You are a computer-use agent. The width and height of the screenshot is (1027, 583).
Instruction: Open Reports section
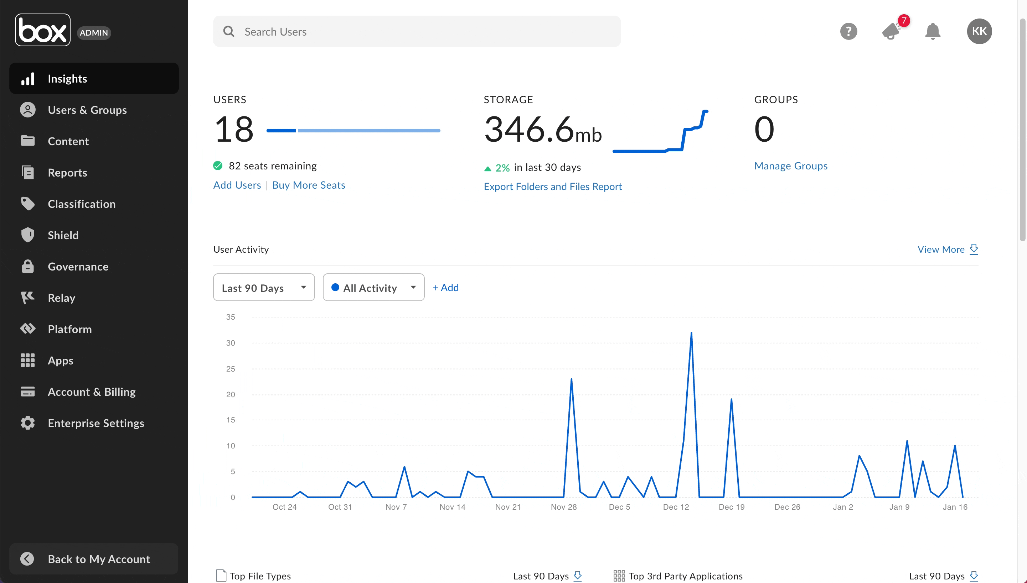67,172
